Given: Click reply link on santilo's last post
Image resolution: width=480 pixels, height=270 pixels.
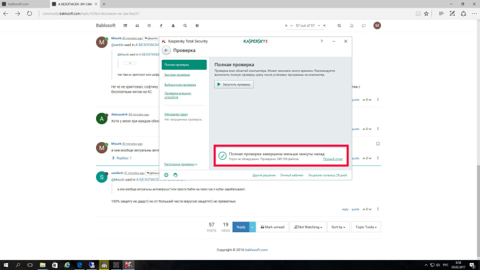Looking at the screenshot, I should [345, 209].
